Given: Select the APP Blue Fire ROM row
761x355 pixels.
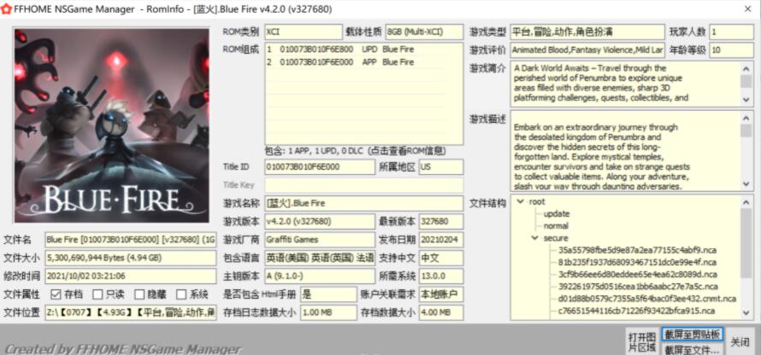Looking at the screenshot, I should 356,62.
